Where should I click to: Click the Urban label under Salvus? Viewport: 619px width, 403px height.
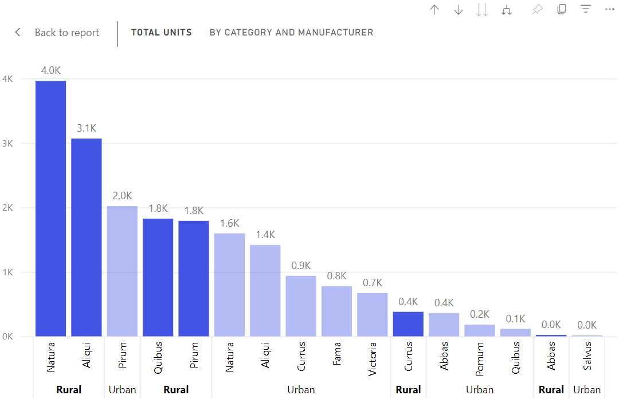(587, 390)
